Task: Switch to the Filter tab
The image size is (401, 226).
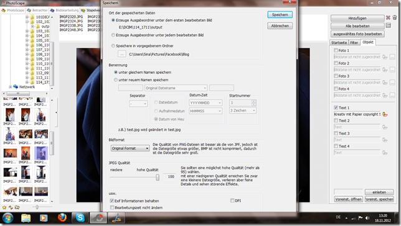Action: 354,43
